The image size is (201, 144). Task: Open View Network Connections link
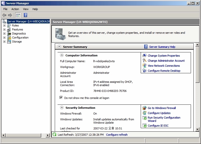pos(164,66)
